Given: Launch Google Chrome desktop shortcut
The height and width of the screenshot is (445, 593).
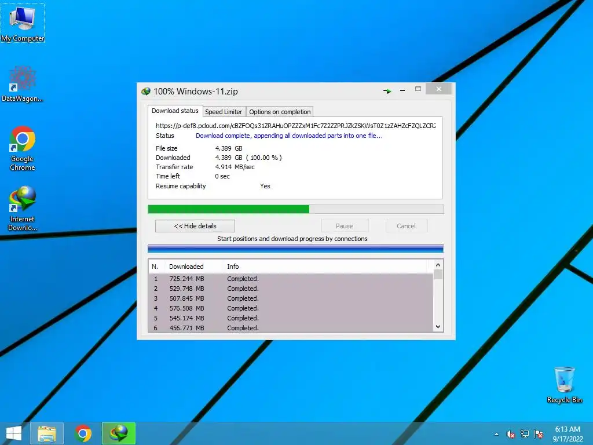Looking at the screenshot, I should tap(23, 148).
